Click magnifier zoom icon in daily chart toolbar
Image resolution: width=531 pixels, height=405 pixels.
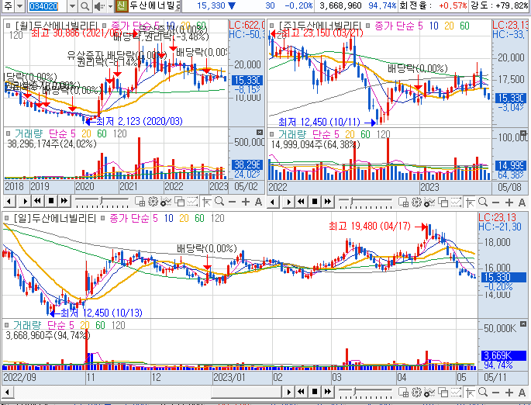pyautogui.click(x=483, y=392)
